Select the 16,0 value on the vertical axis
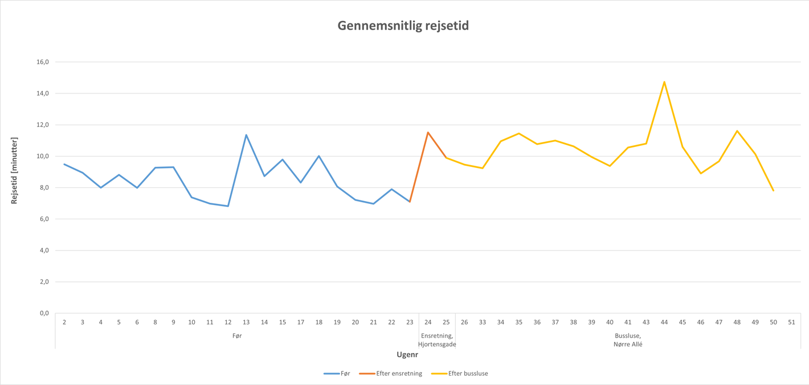Viewport: 809px width, 385px height. pyautogui.click(x=43, y=62)
